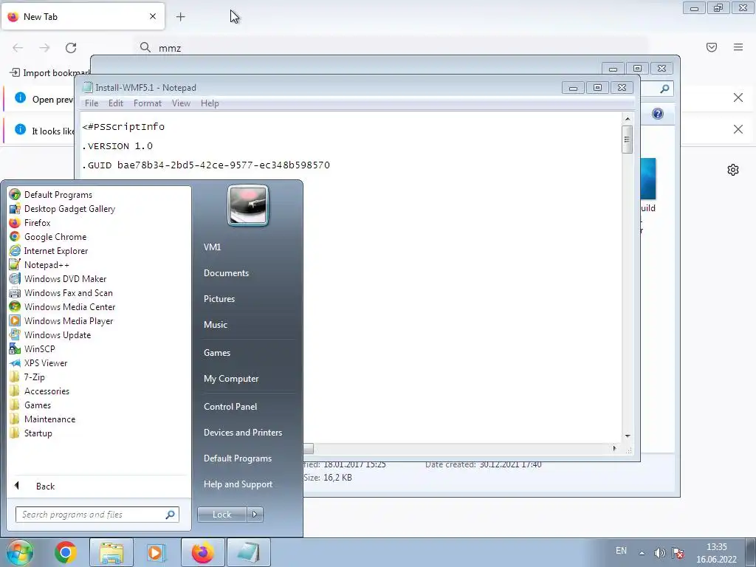Click Import bookmarks in Firefox
Screen dimensions: 756x567
(49, 73)
